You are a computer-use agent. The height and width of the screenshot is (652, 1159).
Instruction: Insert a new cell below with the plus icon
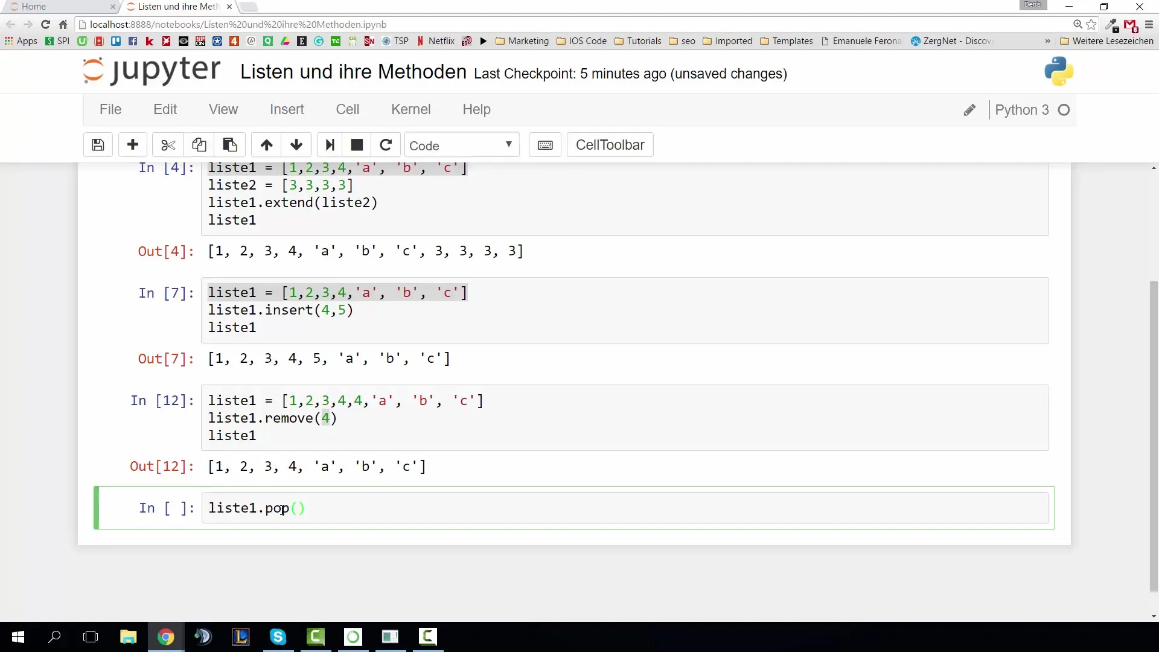point(133,145)
